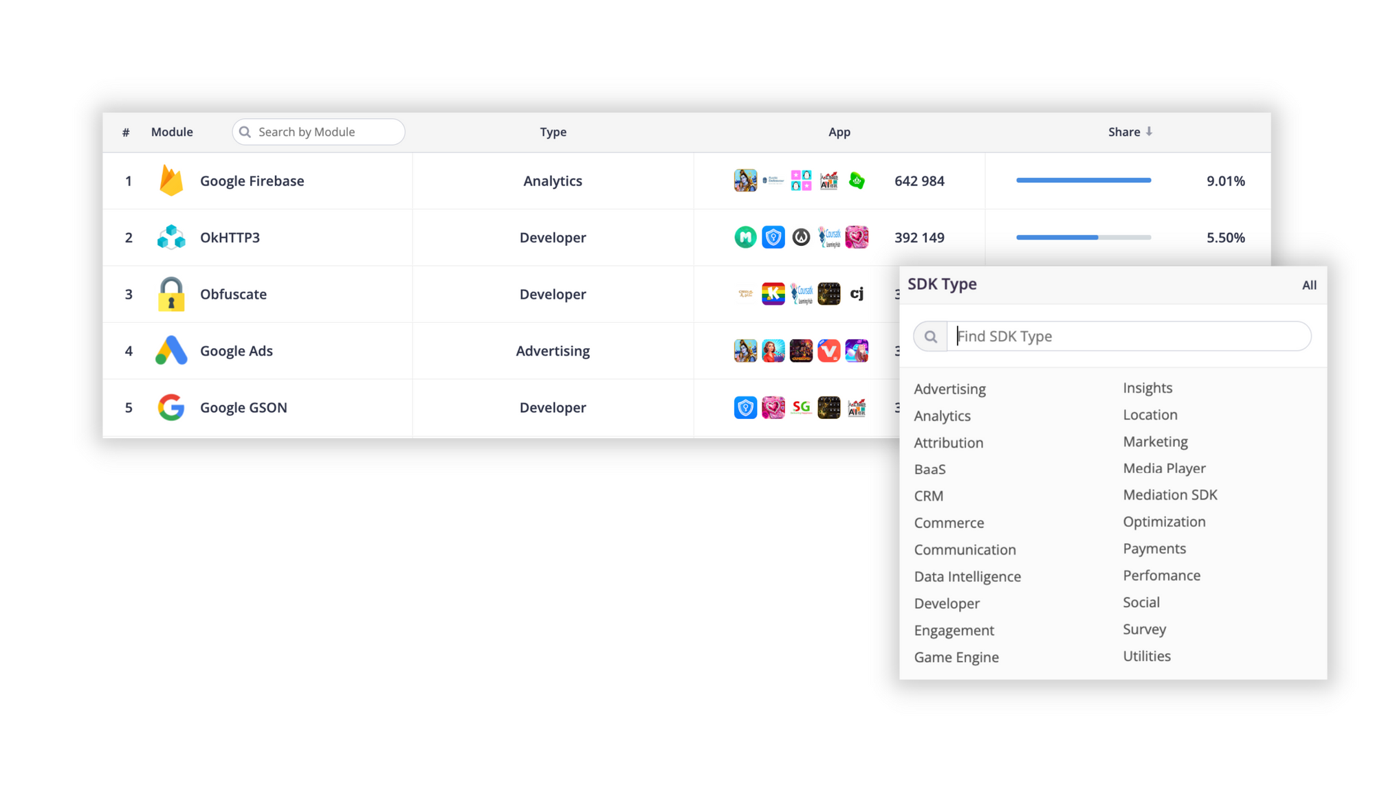
Task: Open the blue shield app icon in OkHTTP3 row
Action: 773,238
